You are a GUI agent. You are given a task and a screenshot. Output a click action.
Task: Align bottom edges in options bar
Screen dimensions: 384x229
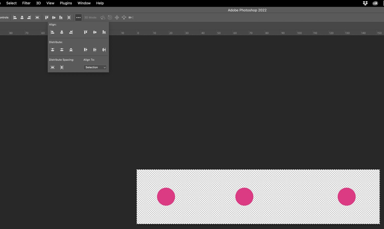click(61, 17)
